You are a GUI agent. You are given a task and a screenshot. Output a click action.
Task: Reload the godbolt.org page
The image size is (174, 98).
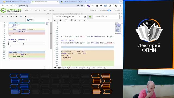[x=11, y=6]
